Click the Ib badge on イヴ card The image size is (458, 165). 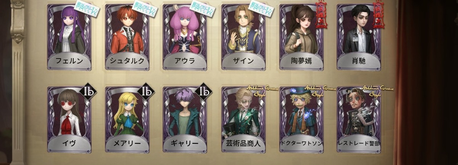pos(87,92)
